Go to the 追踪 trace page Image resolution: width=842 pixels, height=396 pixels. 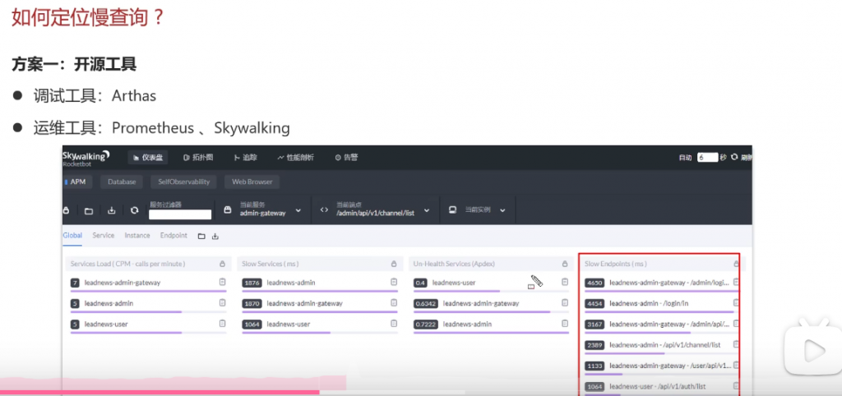pos(246,157)
